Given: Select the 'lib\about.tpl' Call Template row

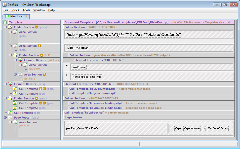Looking at the screenshot, I should 85,113.
